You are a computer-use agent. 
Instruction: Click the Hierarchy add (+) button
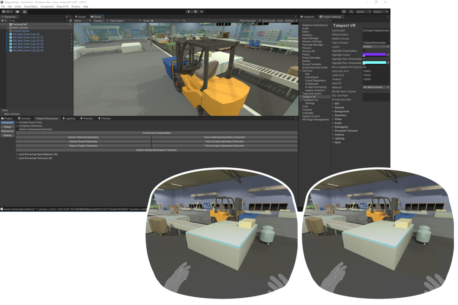(3, 21)
